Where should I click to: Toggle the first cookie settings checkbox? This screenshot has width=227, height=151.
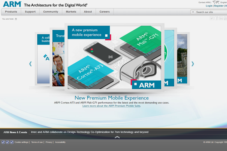pyautogui.click(x=3, y=142)
